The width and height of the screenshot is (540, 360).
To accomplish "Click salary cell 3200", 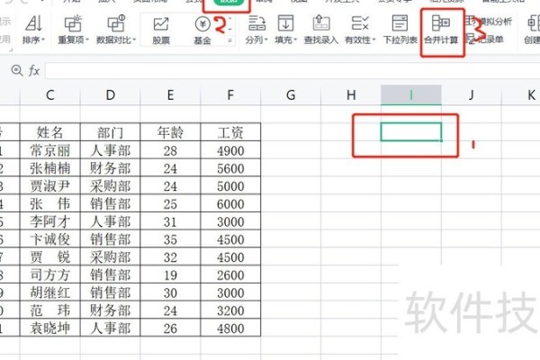I will tap(230, 310).
